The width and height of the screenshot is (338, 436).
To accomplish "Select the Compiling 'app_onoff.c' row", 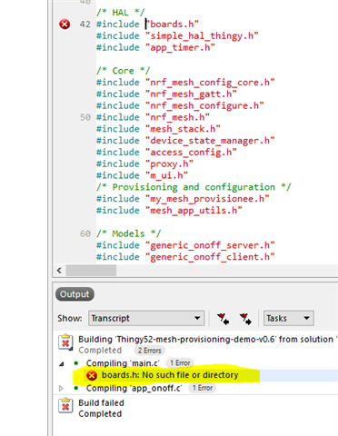I will tap(134, 388).
